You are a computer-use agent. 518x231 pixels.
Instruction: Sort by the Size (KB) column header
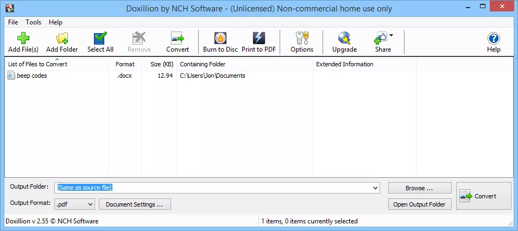tap(159, 64)
